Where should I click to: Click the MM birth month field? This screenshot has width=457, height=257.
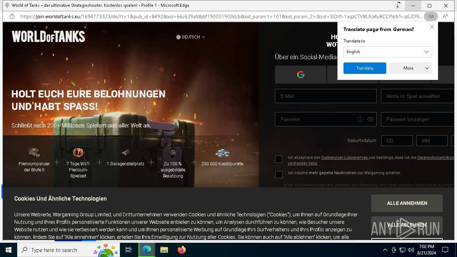click(x=432, y=141)
